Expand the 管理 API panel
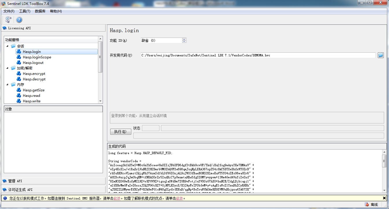389x209 pixels. click(15, 181)
